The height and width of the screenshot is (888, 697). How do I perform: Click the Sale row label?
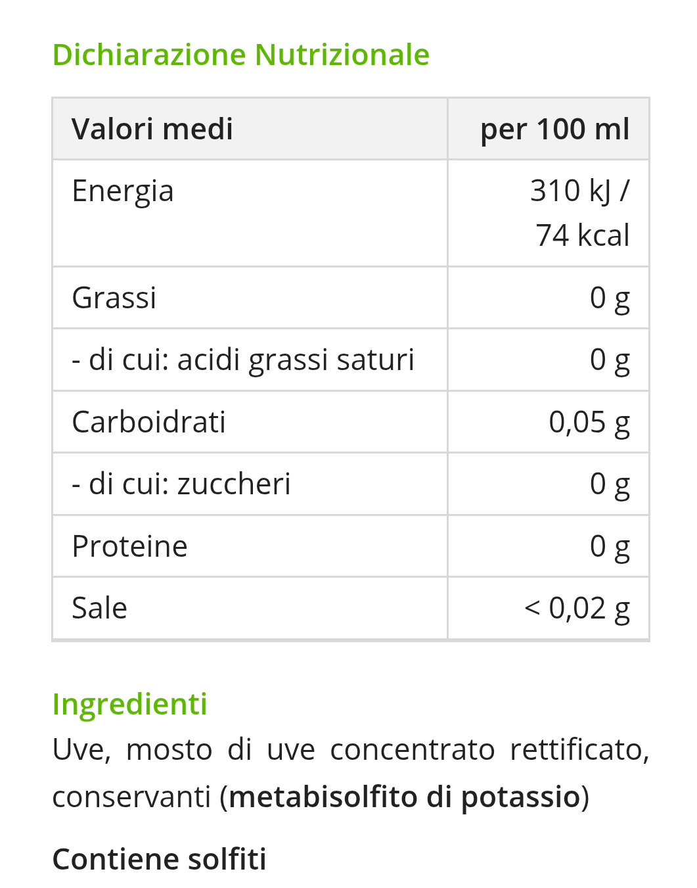point(99,608)
